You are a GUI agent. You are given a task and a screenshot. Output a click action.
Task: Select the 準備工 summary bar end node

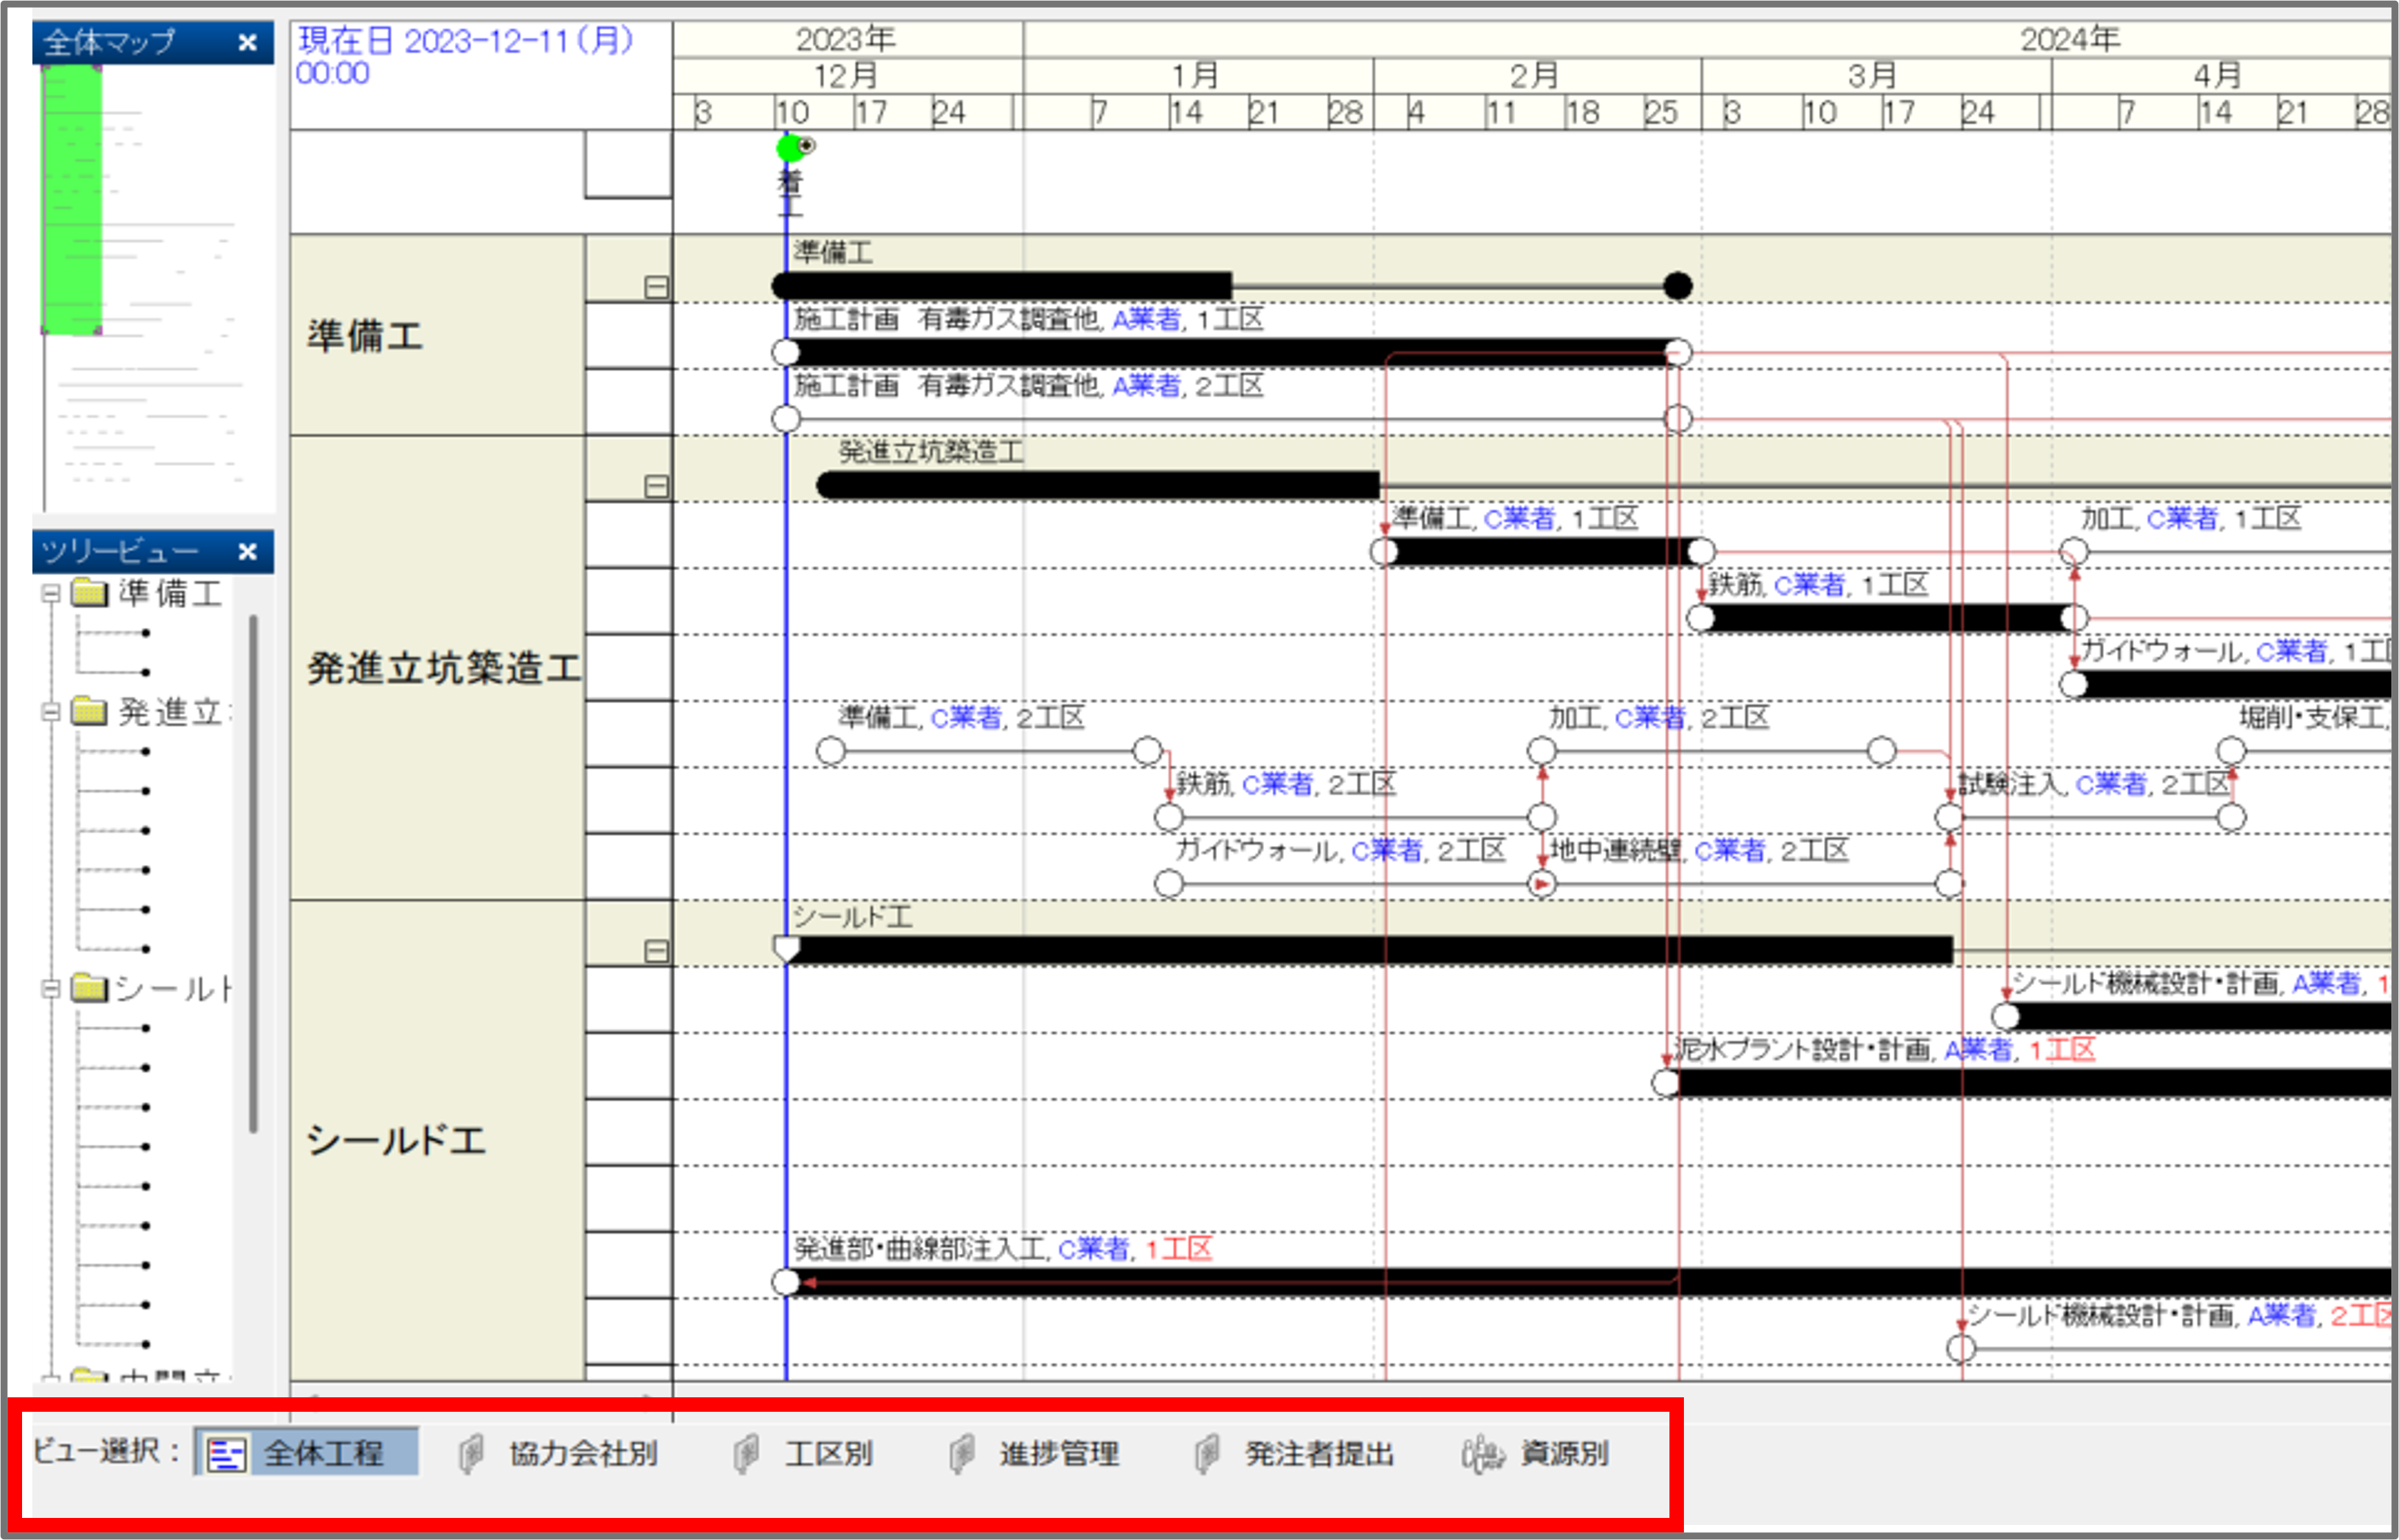pyautogui.click(x=1678, y=286)
